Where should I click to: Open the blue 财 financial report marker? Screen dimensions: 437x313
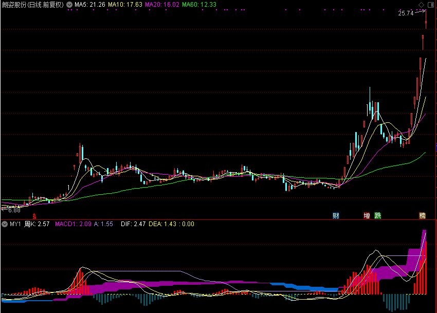click(336, 215)
